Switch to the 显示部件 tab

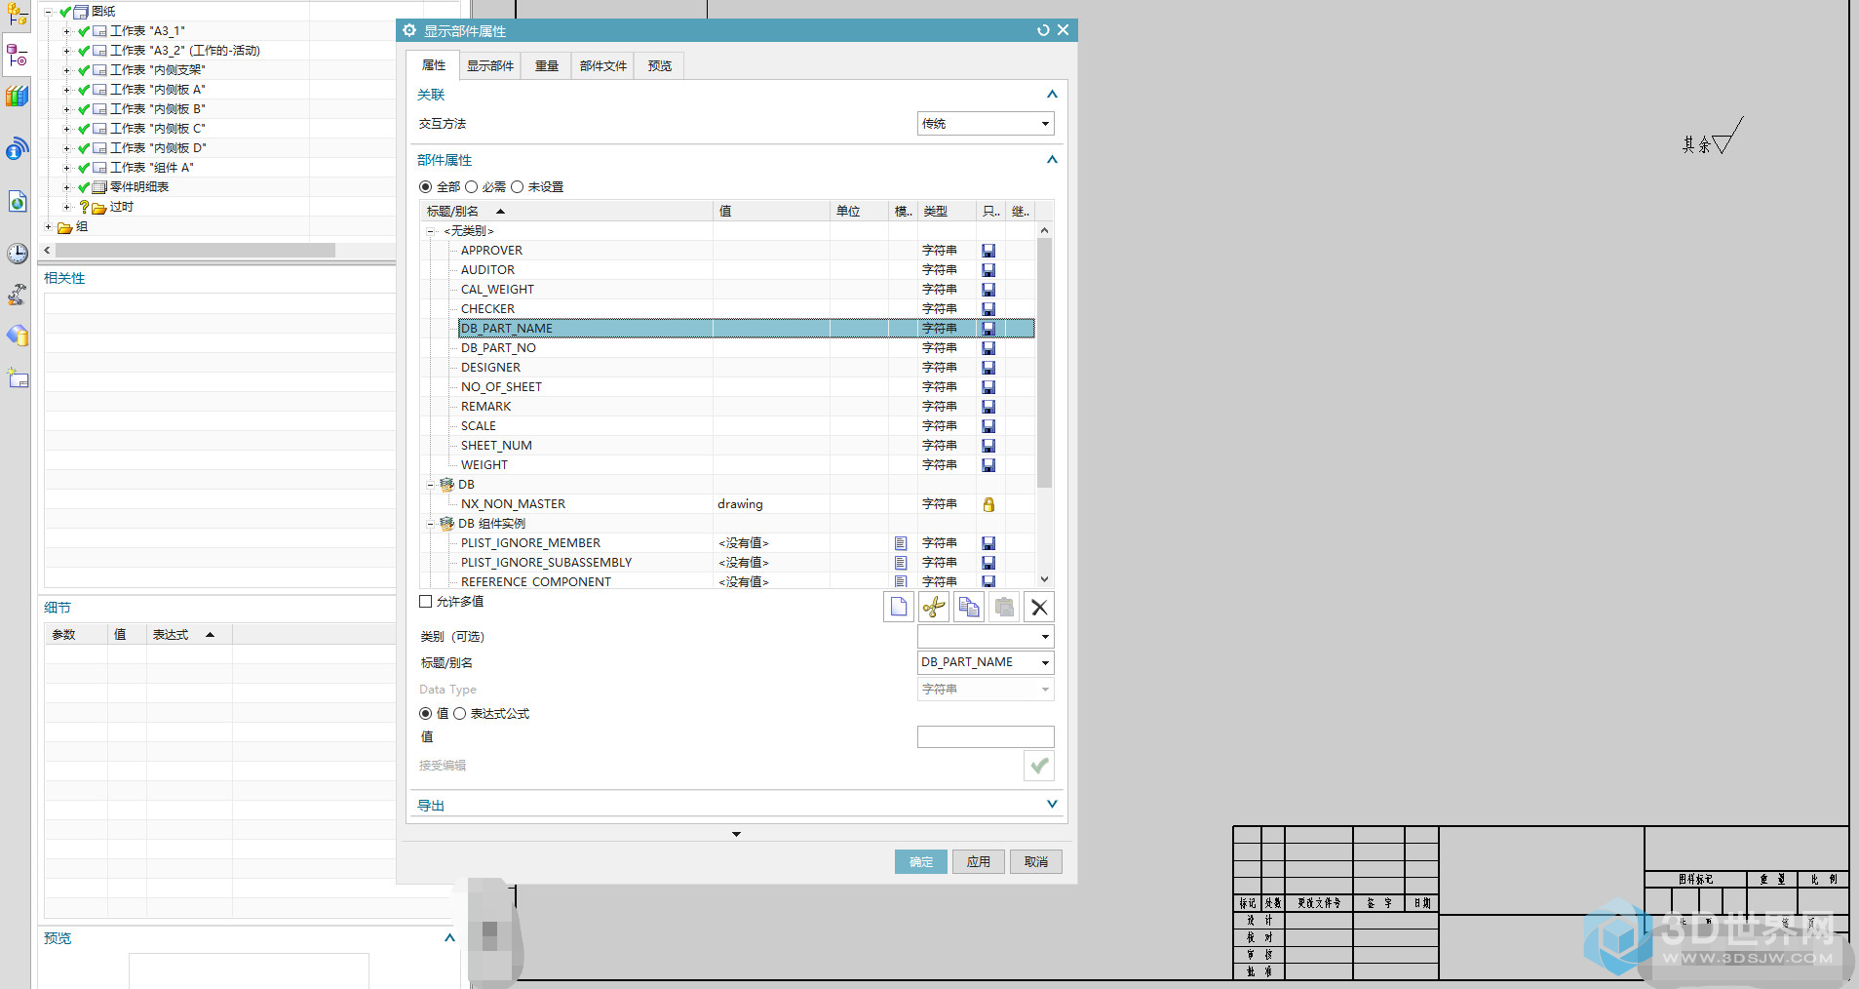pos(490,66)
